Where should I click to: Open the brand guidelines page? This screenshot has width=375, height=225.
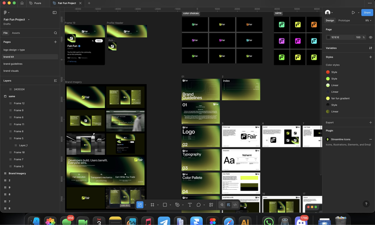coord(13,64)
